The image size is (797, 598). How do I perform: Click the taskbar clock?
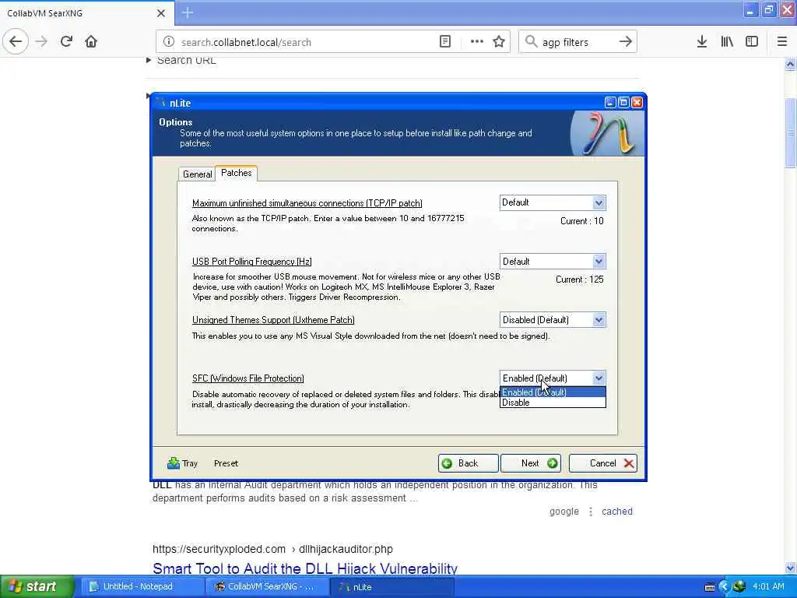click(x=768, y=586)
